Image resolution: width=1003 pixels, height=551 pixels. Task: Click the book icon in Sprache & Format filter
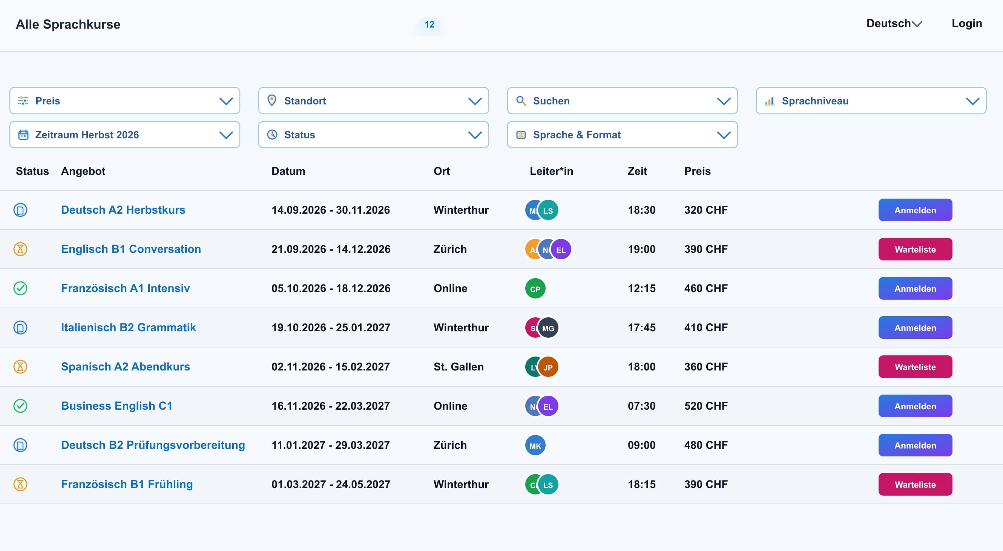(521, 135)
